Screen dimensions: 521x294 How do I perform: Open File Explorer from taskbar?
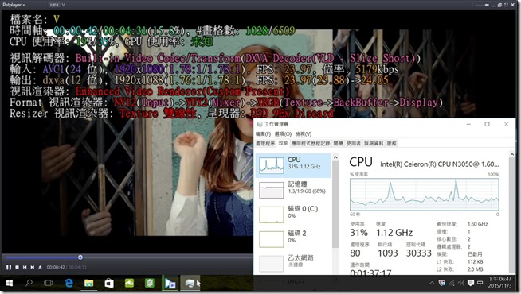pos(88,283)
